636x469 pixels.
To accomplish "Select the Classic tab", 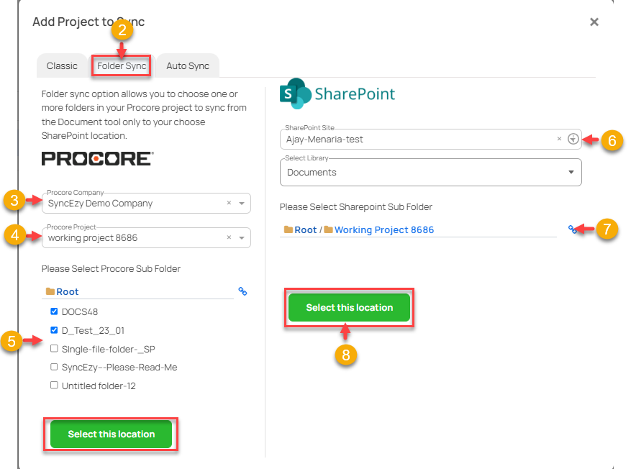I will coord(62,65).
